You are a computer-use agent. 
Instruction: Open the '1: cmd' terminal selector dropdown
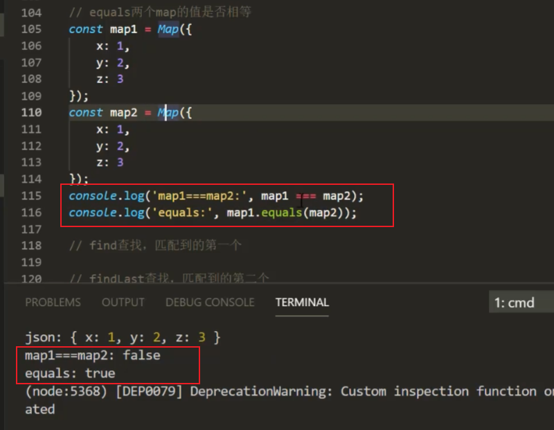(x=521, y=303)
